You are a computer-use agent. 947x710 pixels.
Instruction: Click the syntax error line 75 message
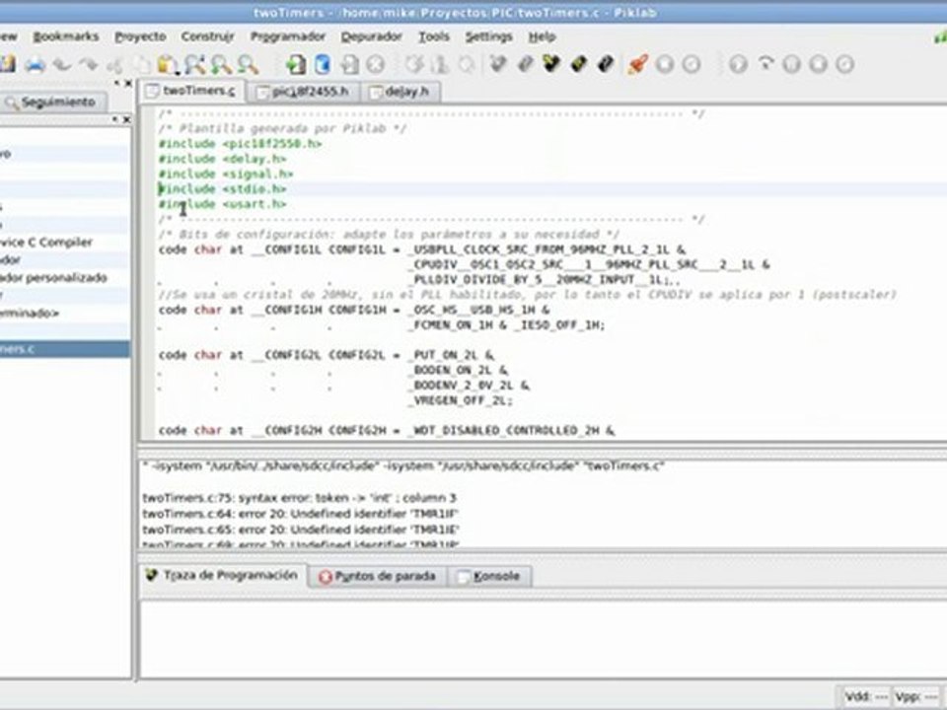click(x=299, y=498)
